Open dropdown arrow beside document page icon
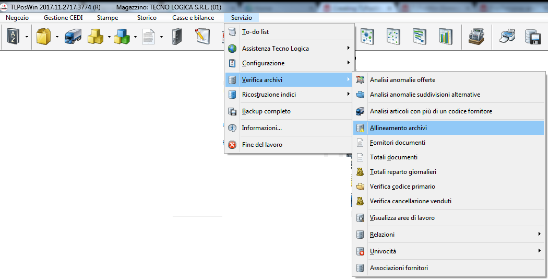The height and width of the screenshot is (279, 549). coord(161,37)
